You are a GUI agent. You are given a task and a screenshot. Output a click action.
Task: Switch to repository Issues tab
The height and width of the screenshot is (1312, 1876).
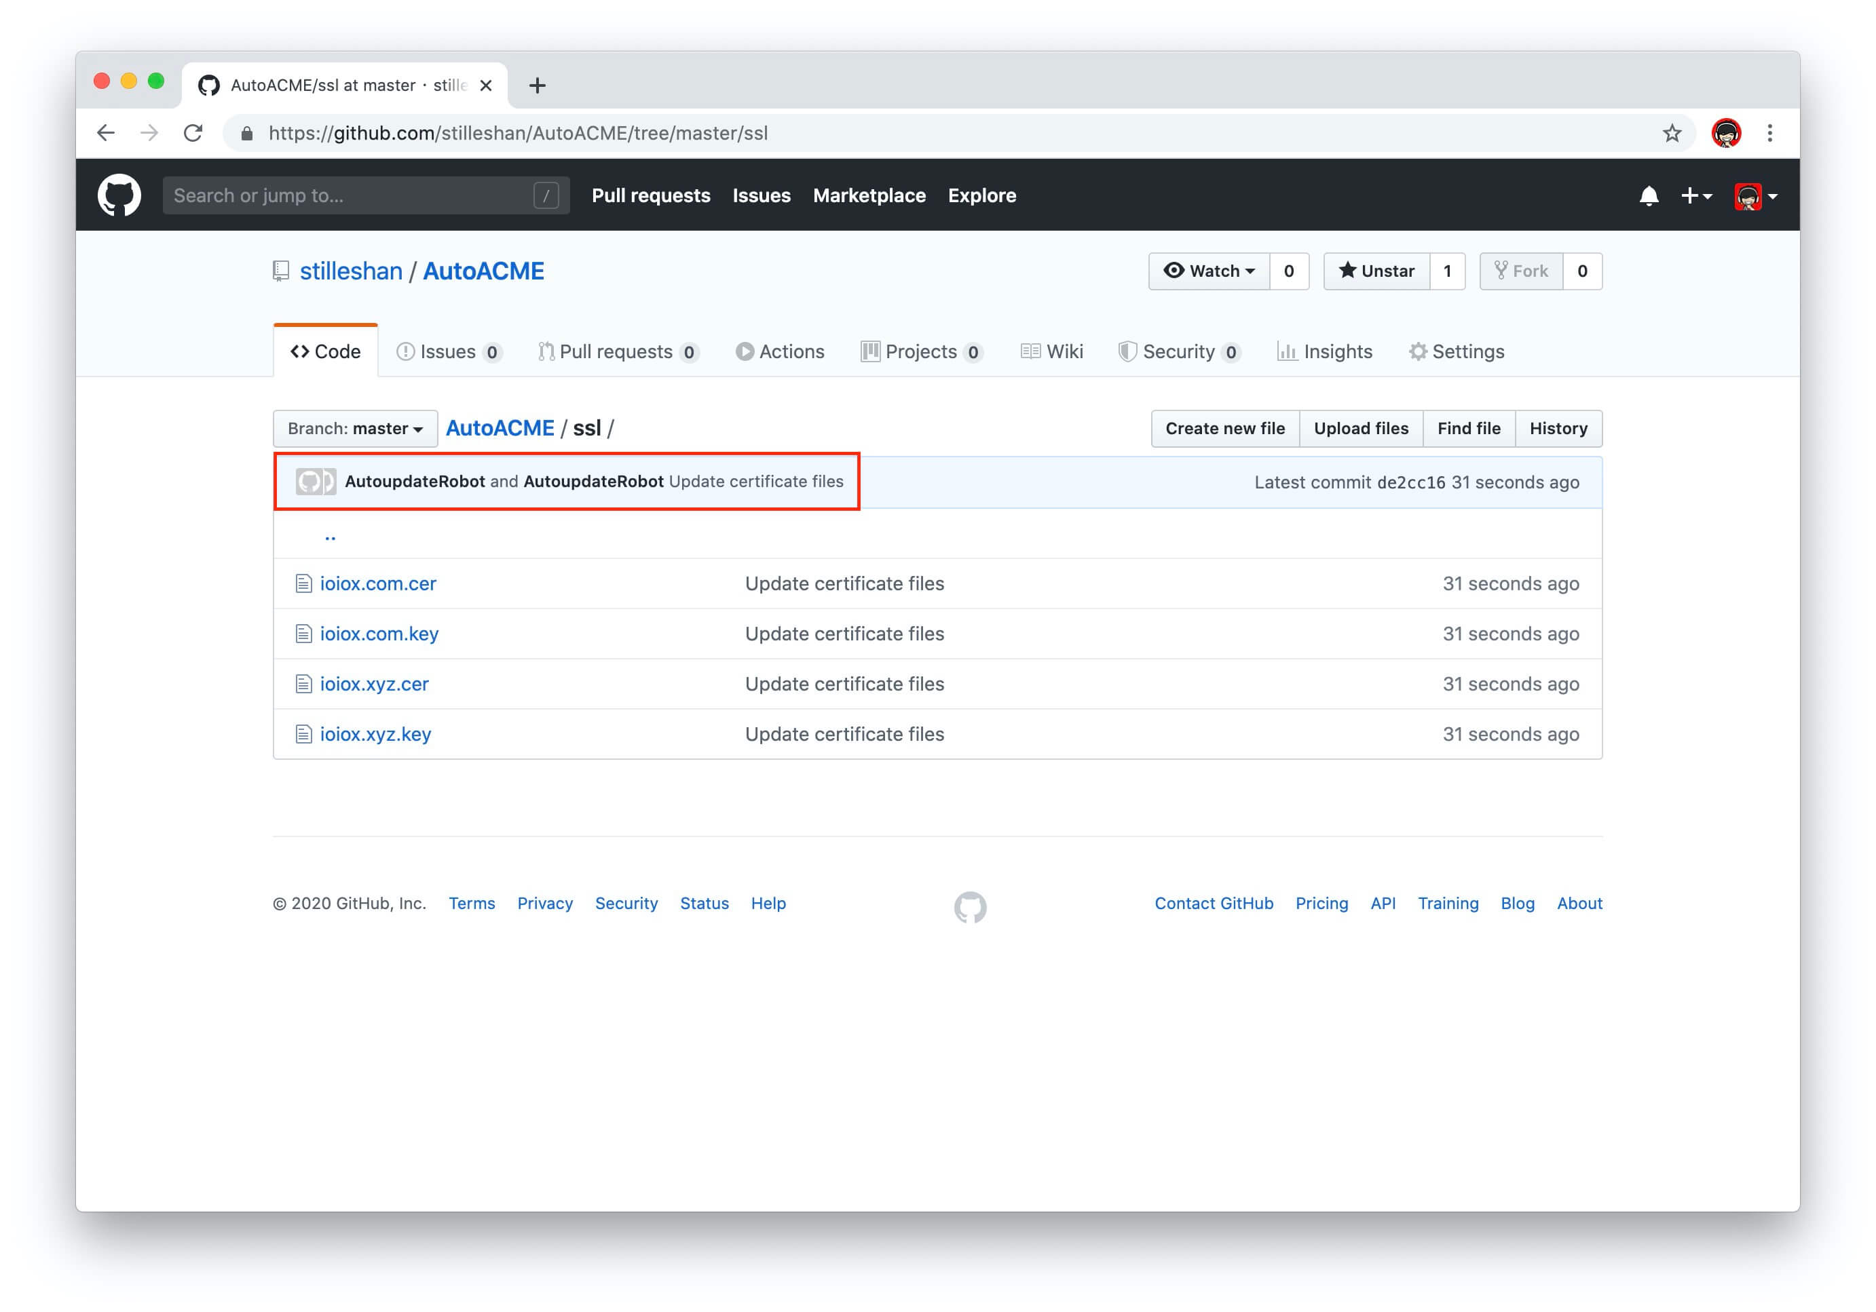pyautogui.click(x=449, y=351)
